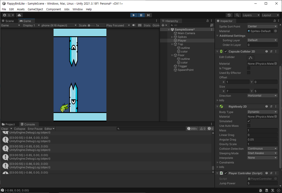Expand the Spikes object in Hierarchy
This screenshot has width=282, height=193.
tap(172, 37)
